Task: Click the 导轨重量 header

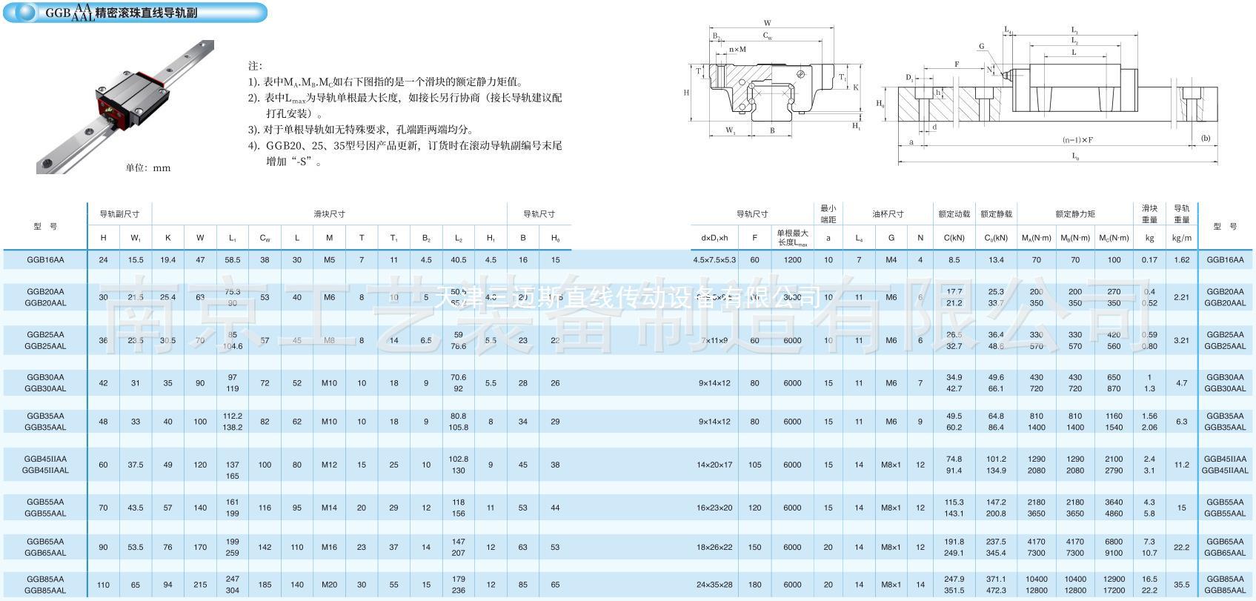Action: [x=1181, y=214]
